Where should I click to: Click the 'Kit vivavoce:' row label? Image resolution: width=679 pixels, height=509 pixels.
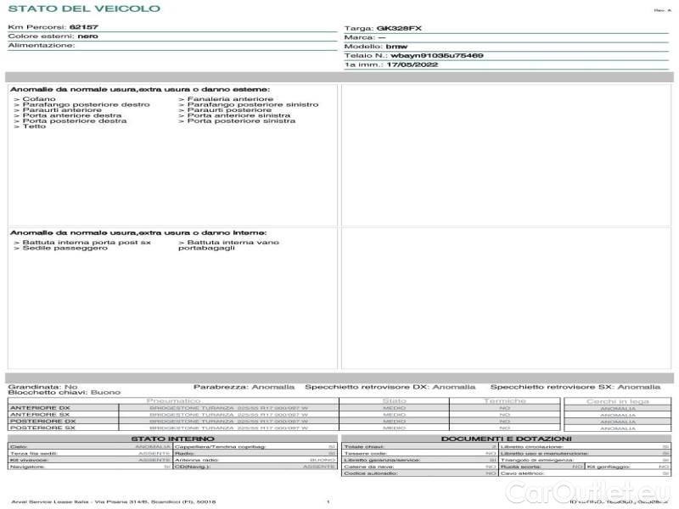[x=29, y=460]
